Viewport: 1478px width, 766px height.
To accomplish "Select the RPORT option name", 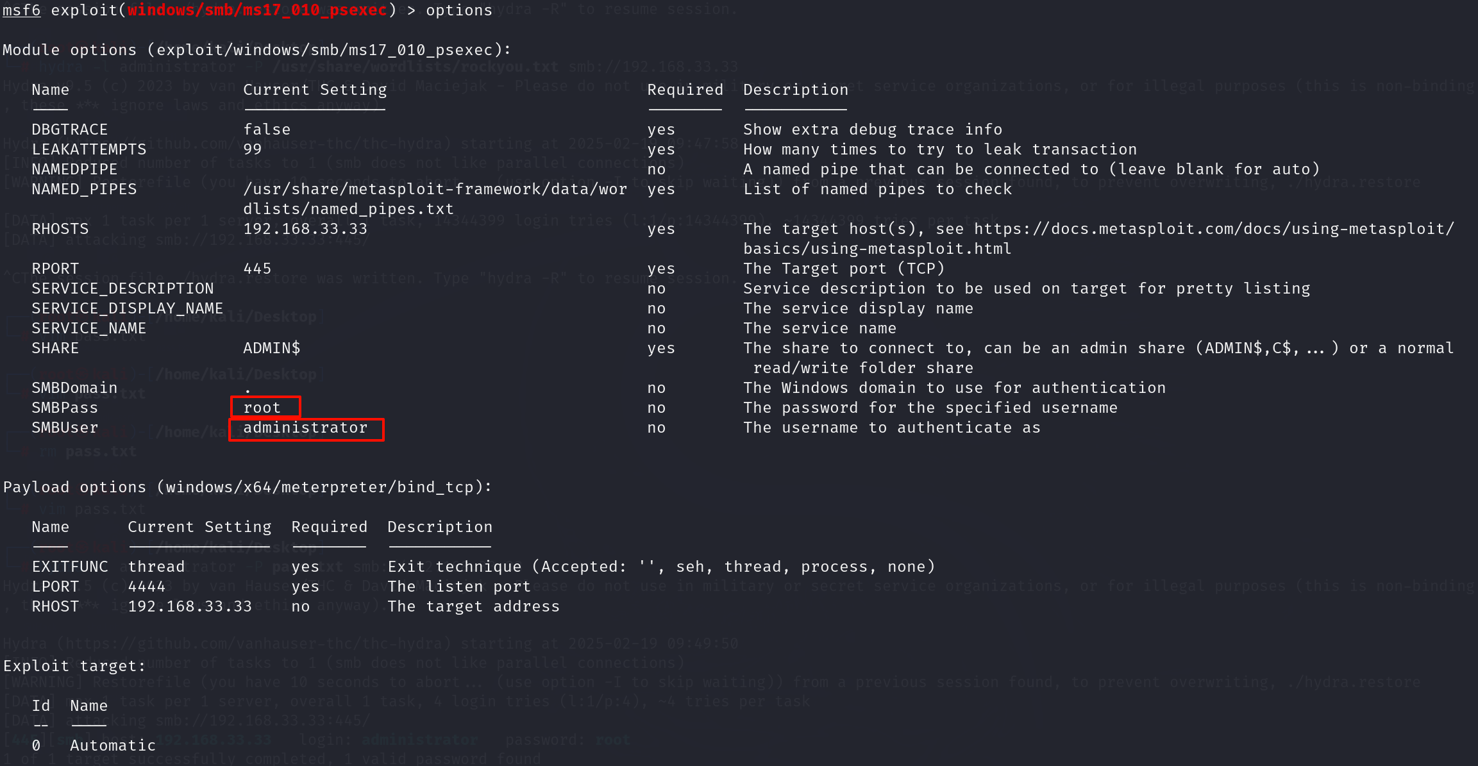I will click(x=55, y=269).
